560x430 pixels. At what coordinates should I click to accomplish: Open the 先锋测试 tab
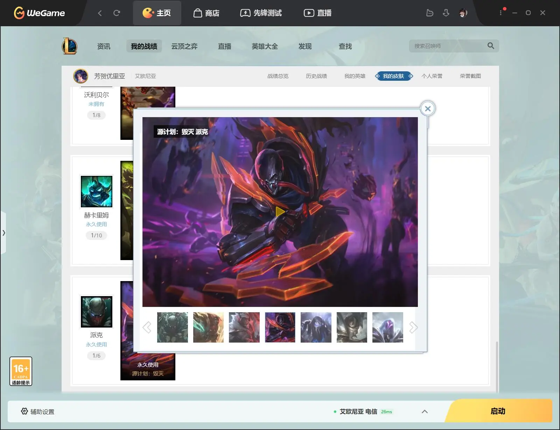261,13
